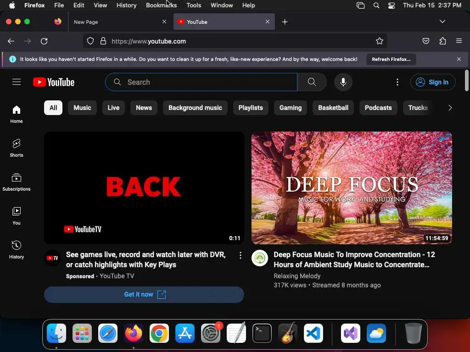
Task: Open Shorts in the sidebar
Action: click(17, 148)
